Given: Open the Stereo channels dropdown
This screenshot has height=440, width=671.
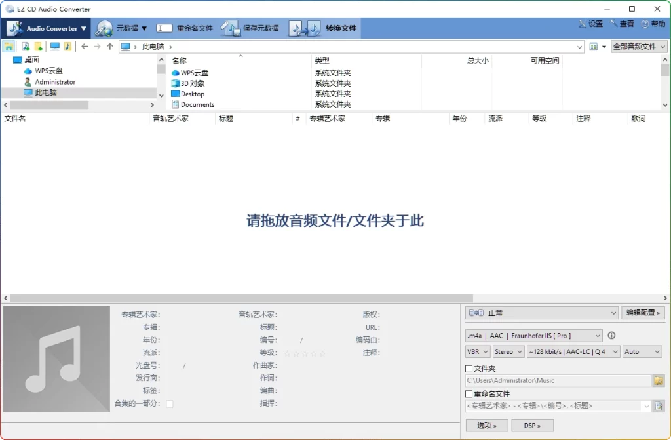Looking at the screenshot, I should click(x=508, y=351).
